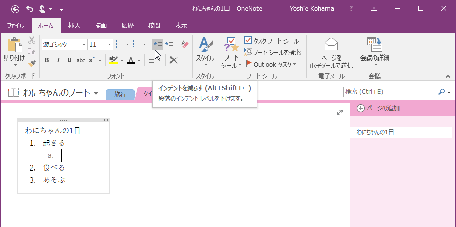This screenshot has height=227, width=456.
Task: Expand page to full view arrow
Action: 339,112
